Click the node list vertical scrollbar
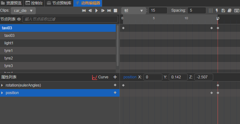The width and height of the screenshot is (240, 124). tap(118, 46)
